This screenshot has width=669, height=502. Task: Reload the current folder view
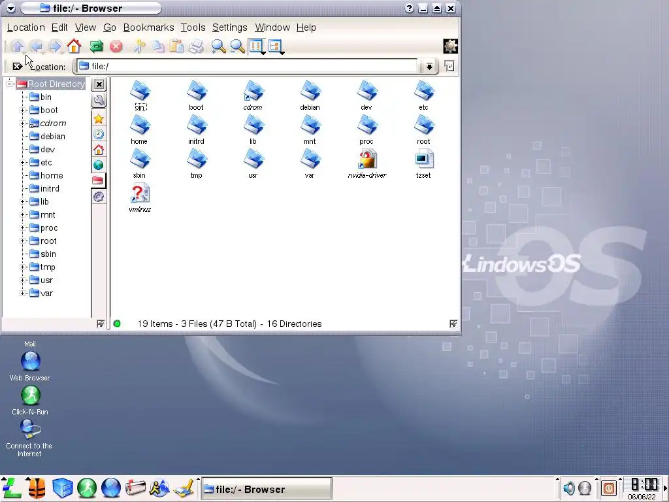(97, 46)
